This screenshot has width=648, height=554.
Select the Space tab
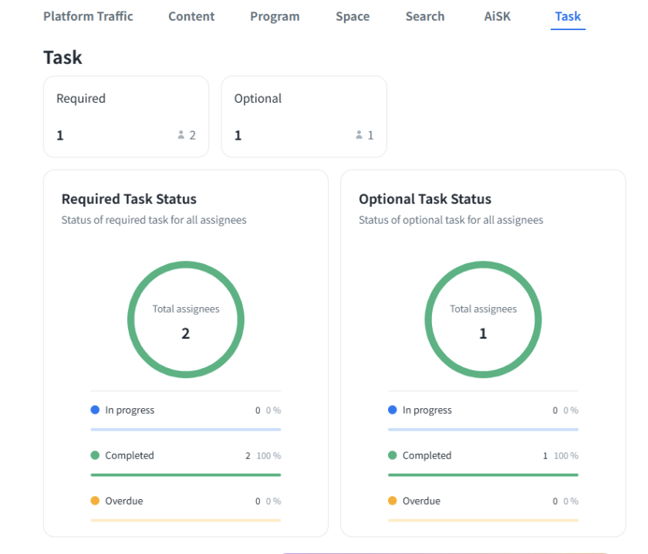tap(353, 16)
